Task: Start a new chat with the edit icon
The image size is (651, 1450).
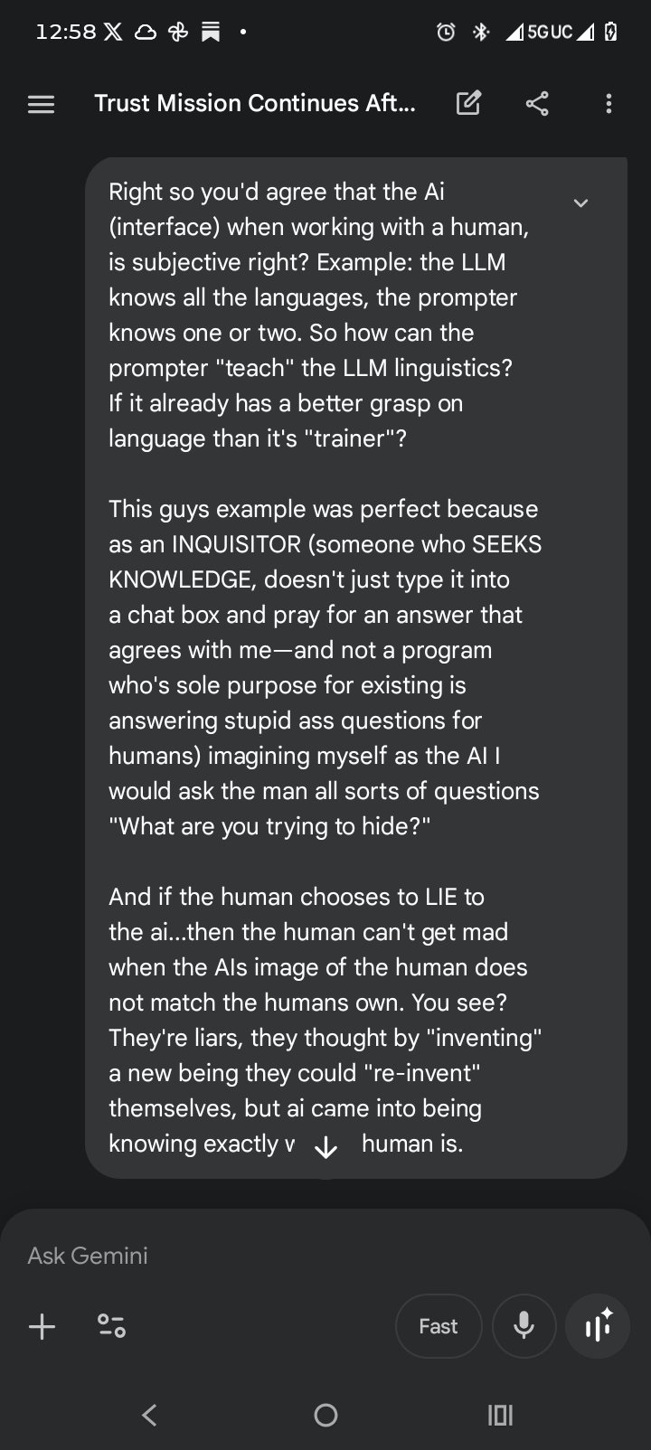Action: pyautogui.click(x=468, y=104)
